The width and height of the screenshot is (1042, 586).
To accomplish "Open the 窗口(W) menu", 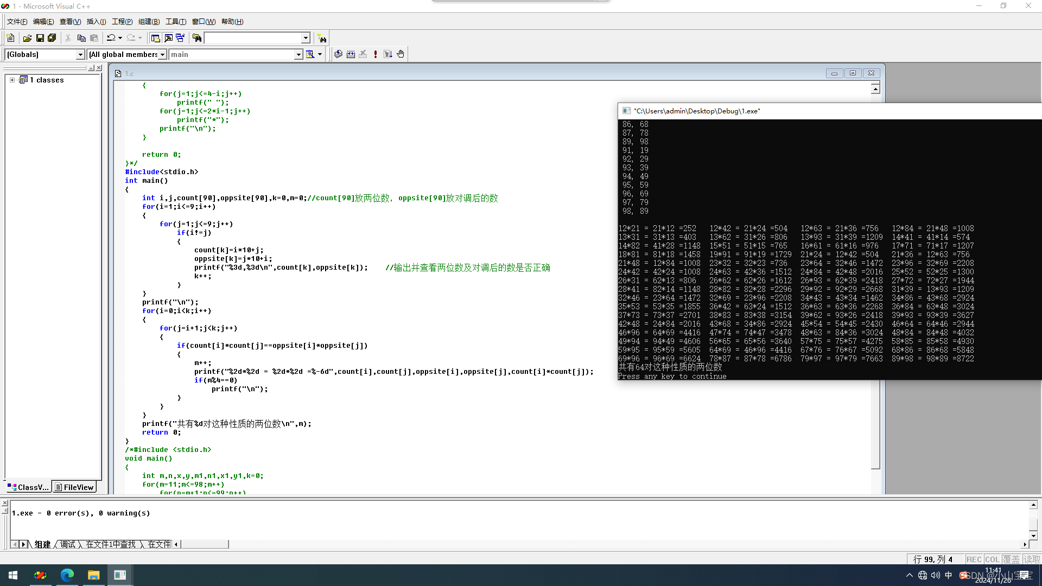I will click(204, 22).
